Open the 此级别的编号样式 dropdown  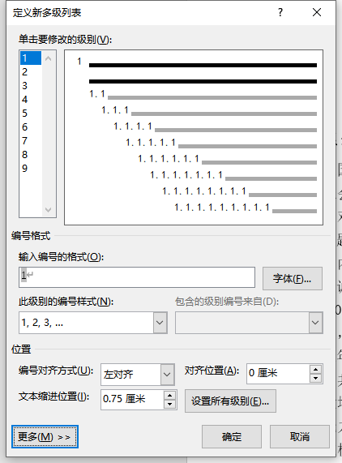pyautogui.click(x=160, y=323)
